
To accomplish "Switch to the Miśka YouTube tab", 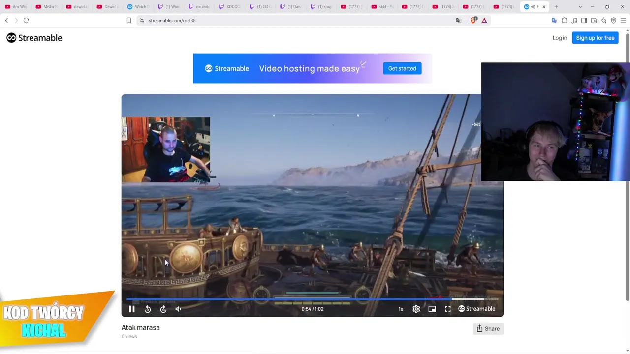I will 47,7.
